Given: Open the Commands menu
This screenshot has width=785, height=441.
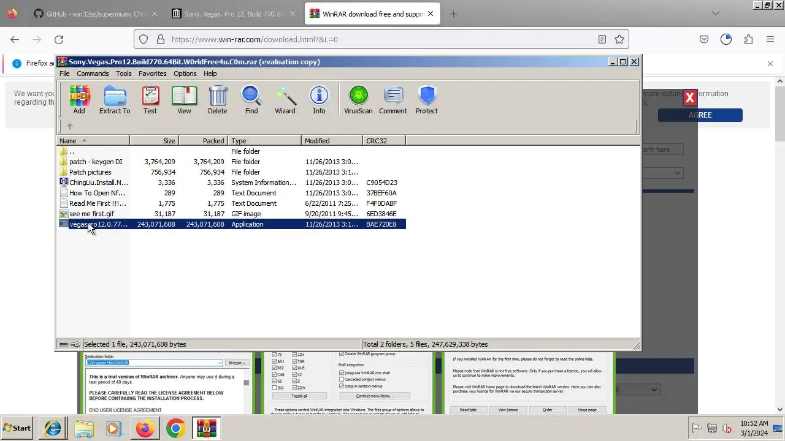Looking at the screenshot, I should pyautogui.click(x=93, y=73).
